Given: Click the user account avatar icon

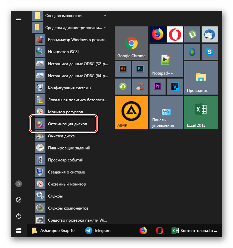Looking at the screenshot, I should (19, 184).
